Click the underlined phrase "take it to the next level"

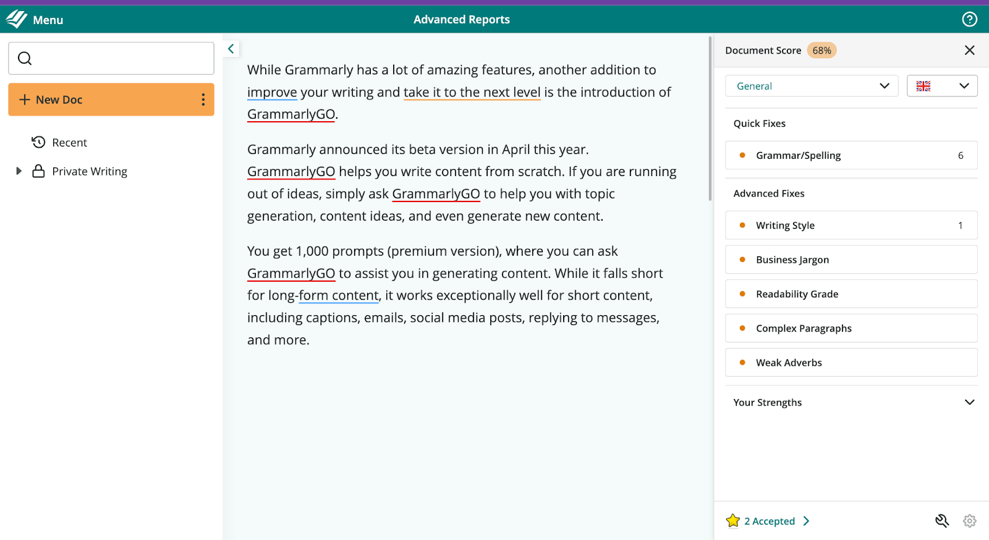(x=472, y=92)
